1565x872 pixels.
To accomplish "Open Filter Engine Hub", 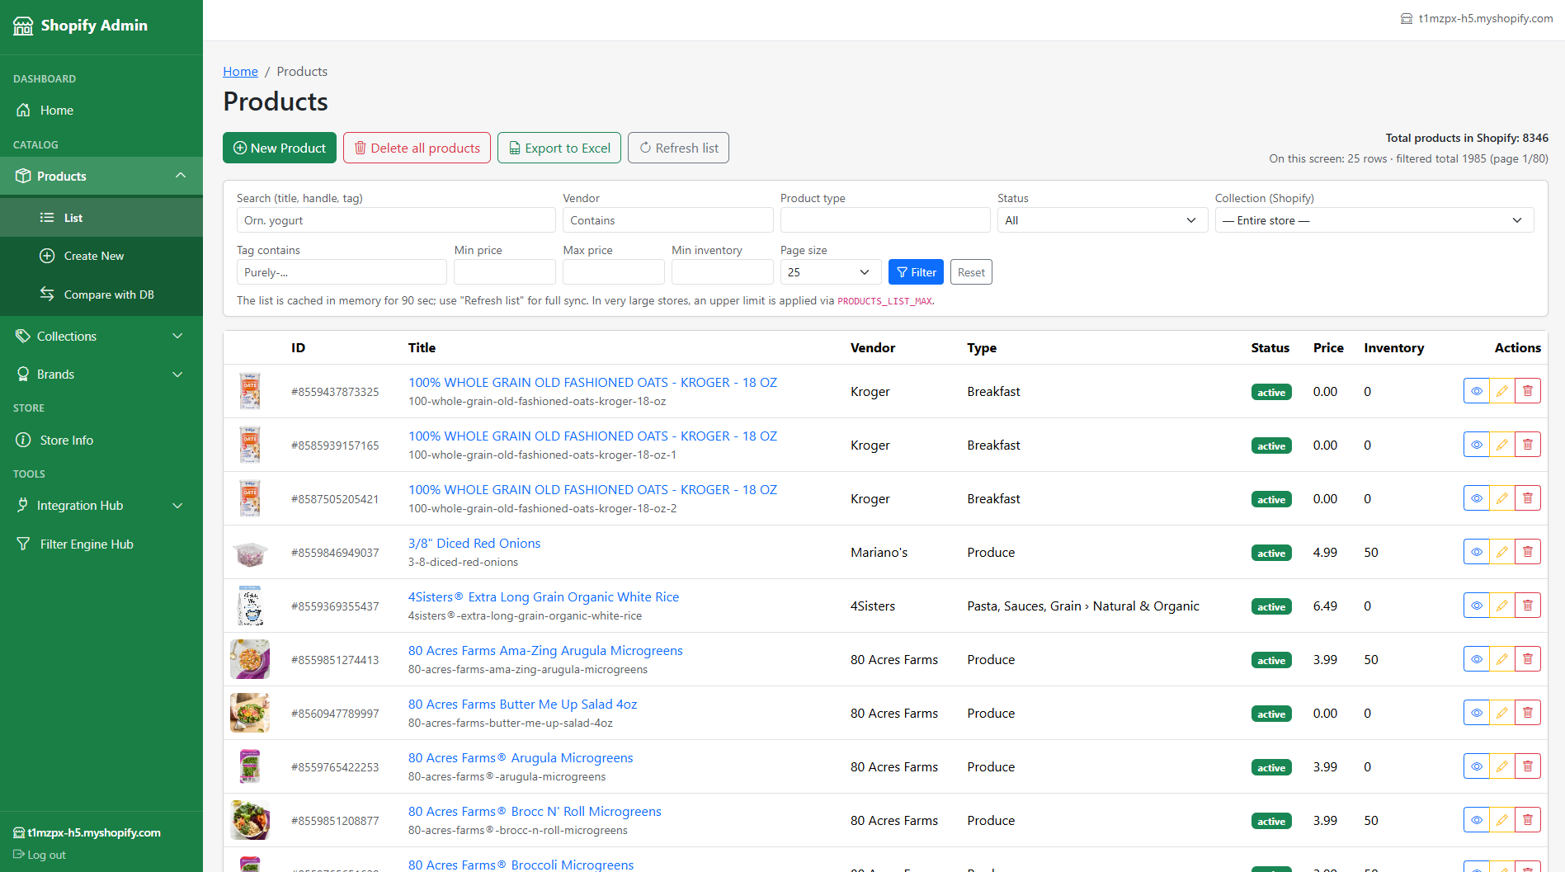I will [x=101, y=544].
